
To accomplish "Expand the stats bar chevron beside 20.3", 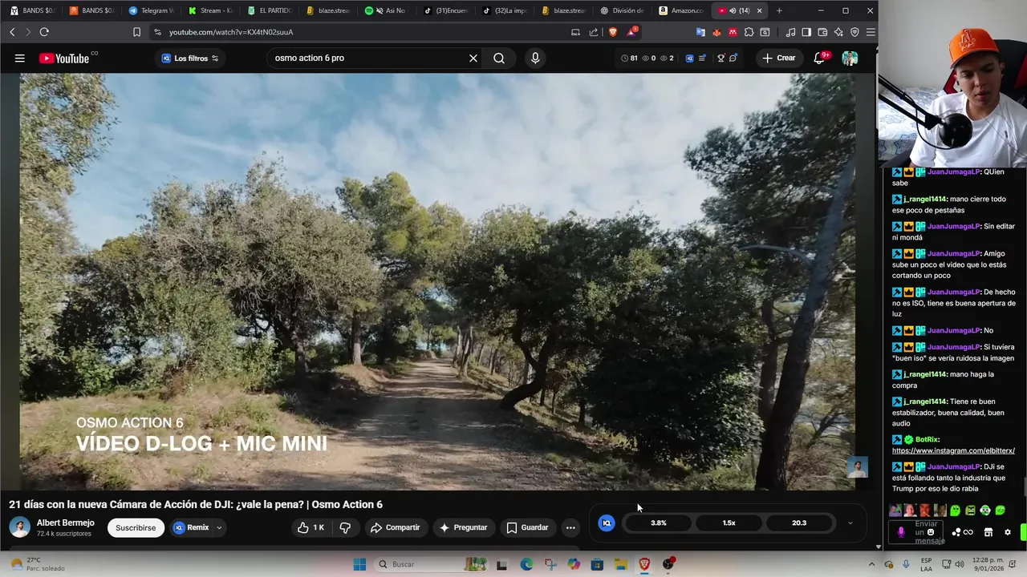I will point(850,523).
